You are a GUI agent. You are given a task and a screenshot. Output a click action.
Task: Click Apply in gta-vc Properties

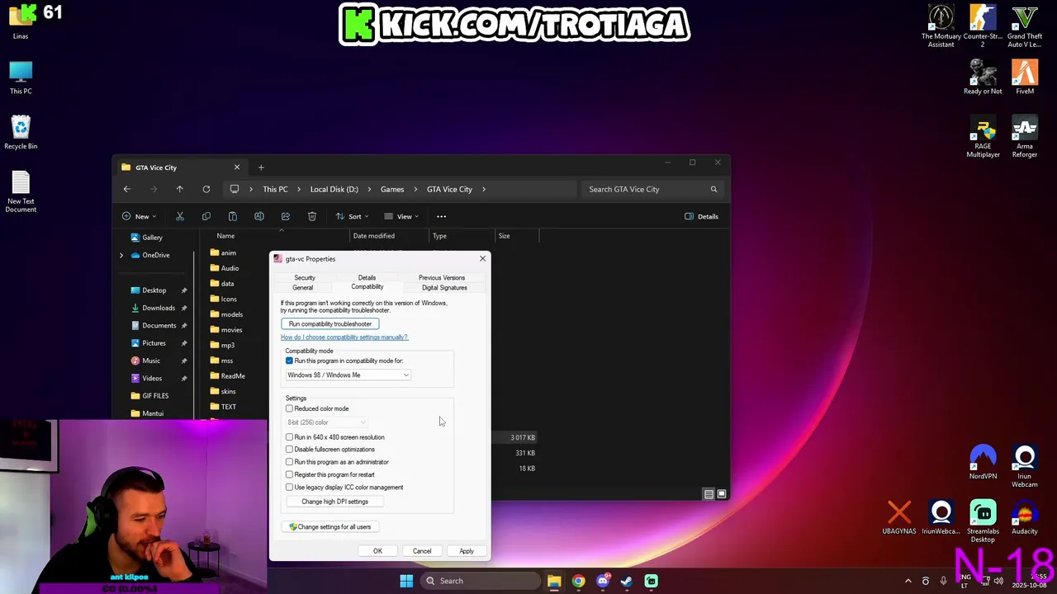pos(467,551)
